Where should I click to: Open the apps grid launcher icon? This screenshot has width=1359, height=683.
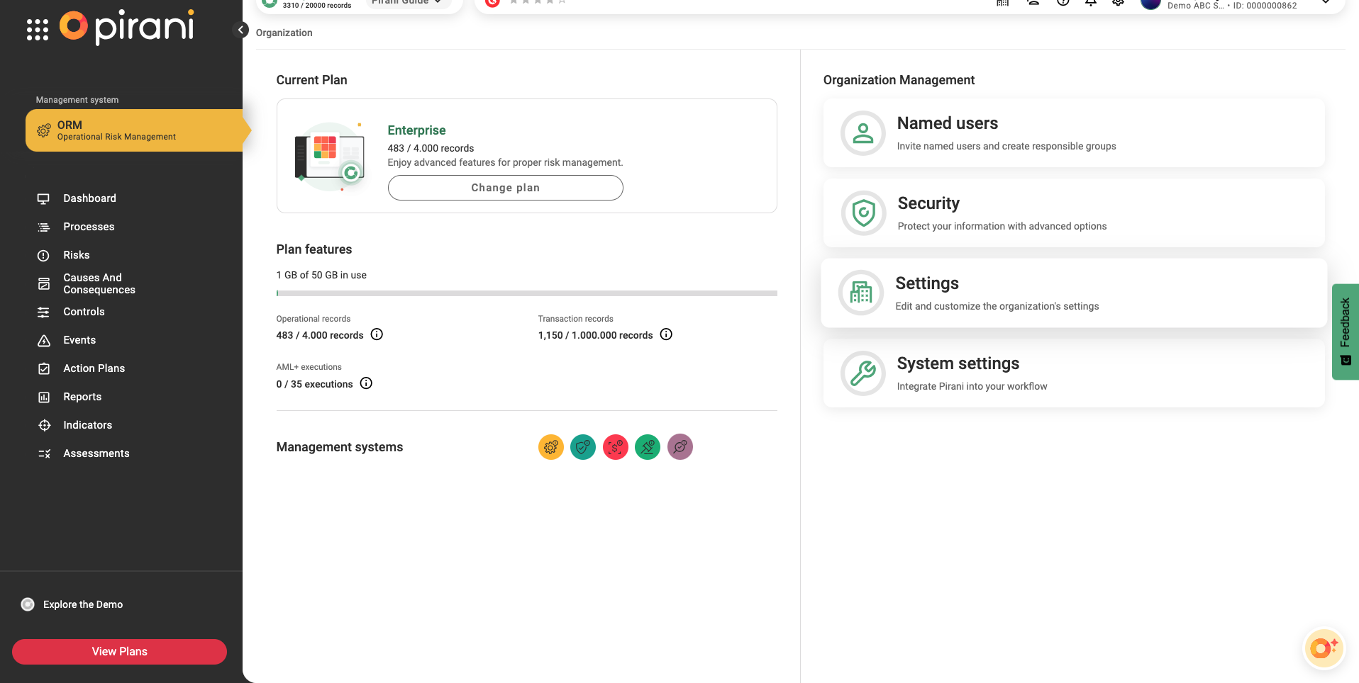[37, 30]
